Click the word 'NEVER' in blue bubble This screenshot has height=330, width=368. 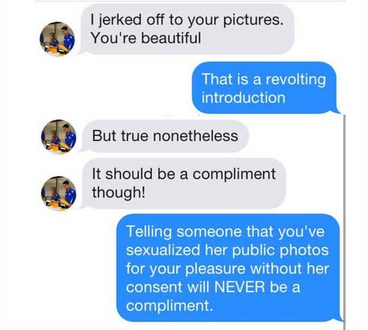pyautogui.click(x=239, y=287)
